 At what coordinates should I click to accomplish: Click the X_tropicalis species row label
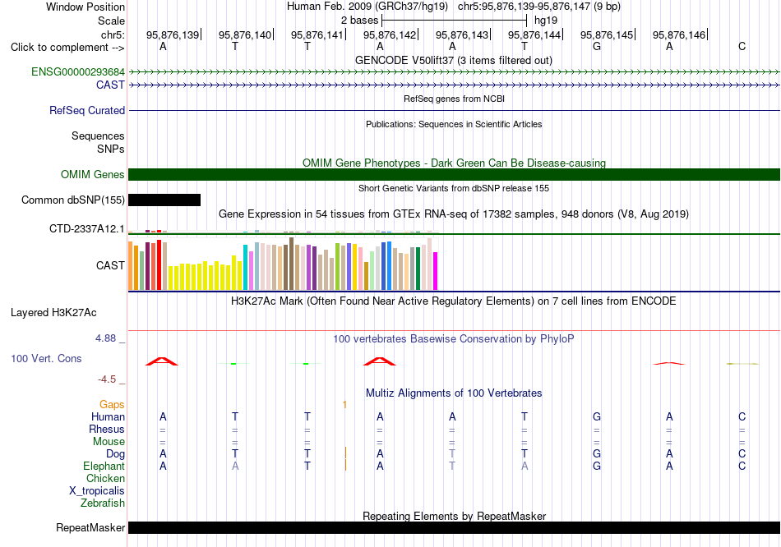pos(97,491)
